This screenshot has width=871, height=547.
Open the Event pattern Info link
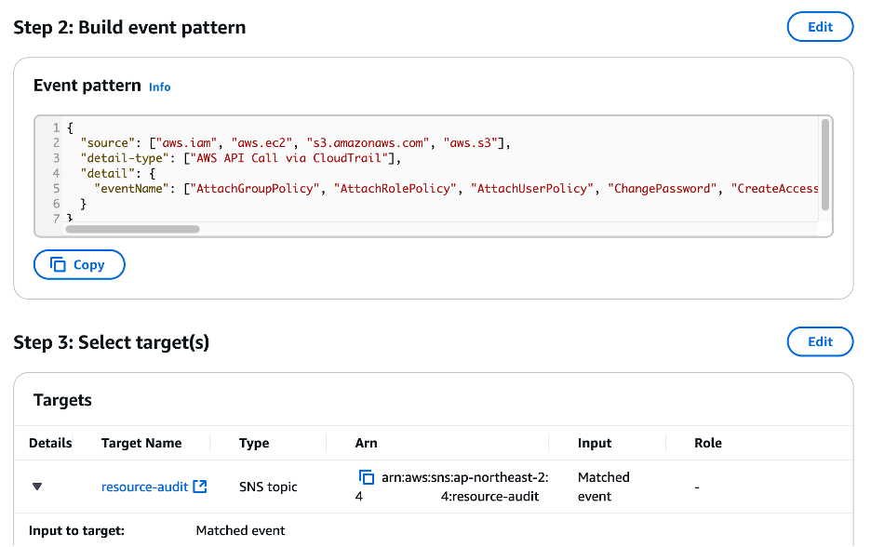click(x=160, y=87)
